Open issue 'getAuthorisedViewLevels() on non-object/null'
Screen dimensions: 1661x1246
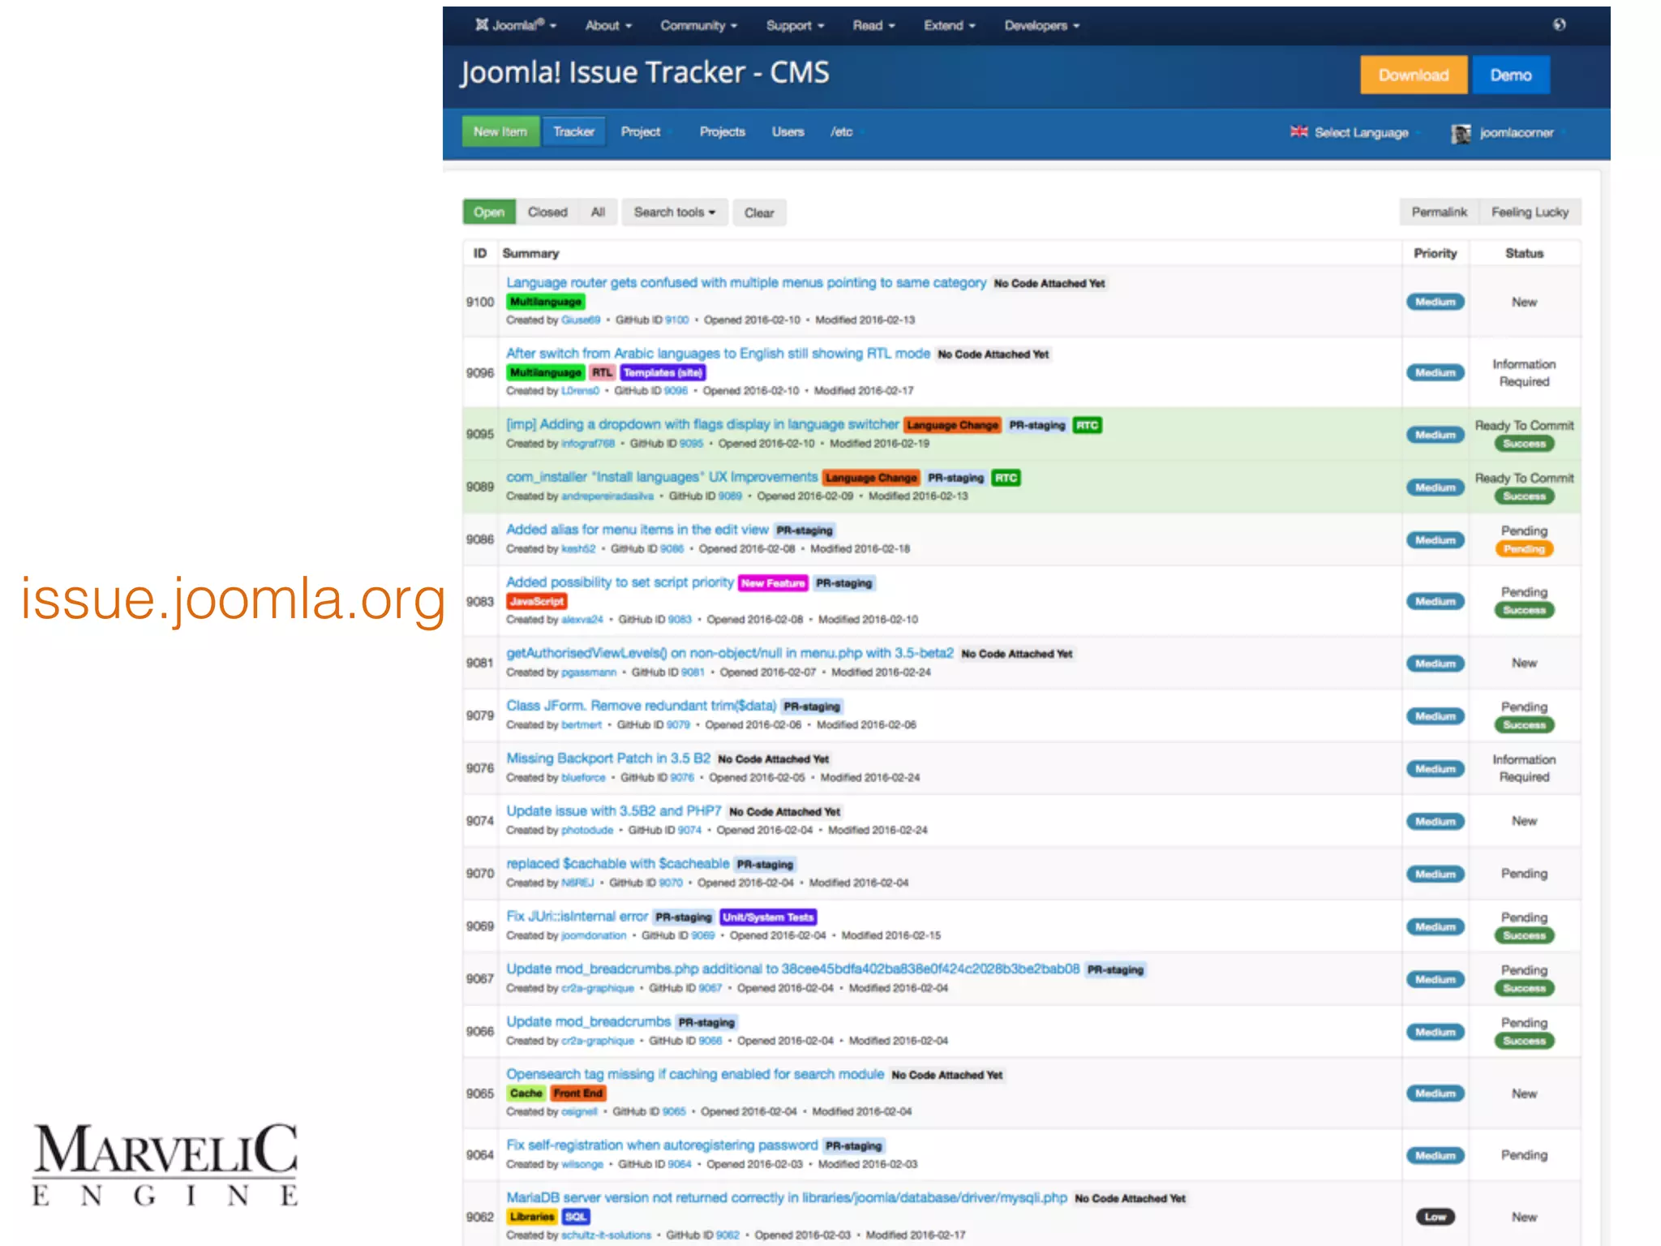[730, 653]
